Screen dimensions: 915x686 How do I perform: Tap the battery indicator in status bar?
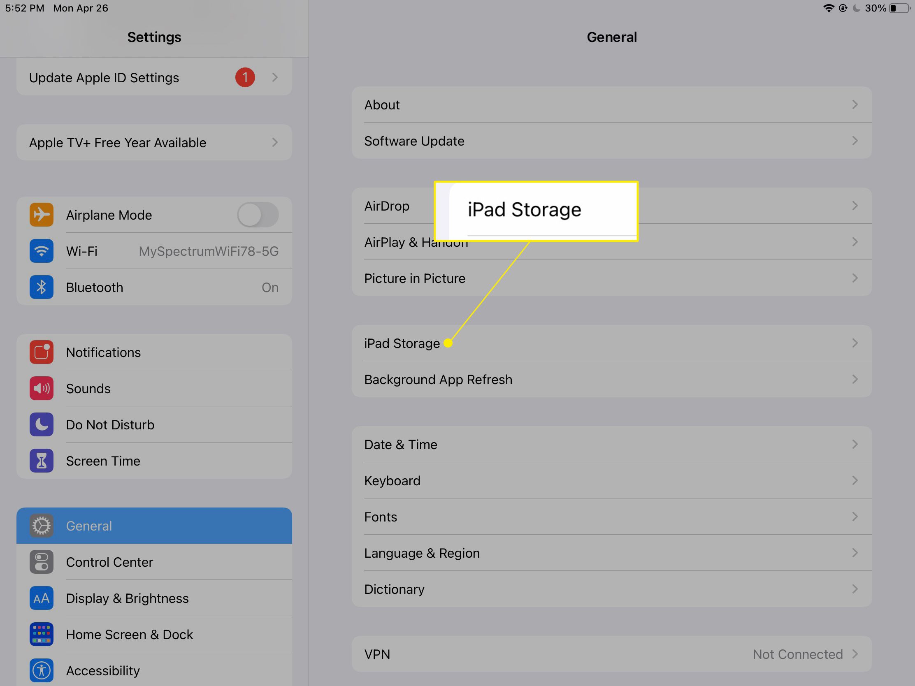pyautogui.click(x=900, y=8)
